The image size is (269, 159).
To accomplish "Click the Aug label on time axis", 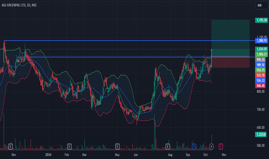I will click(170, 155).
